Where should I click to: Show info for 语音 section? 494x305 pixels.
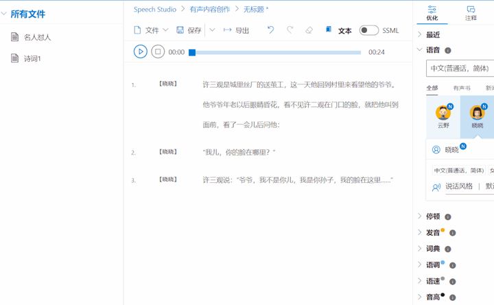[447, 50]
